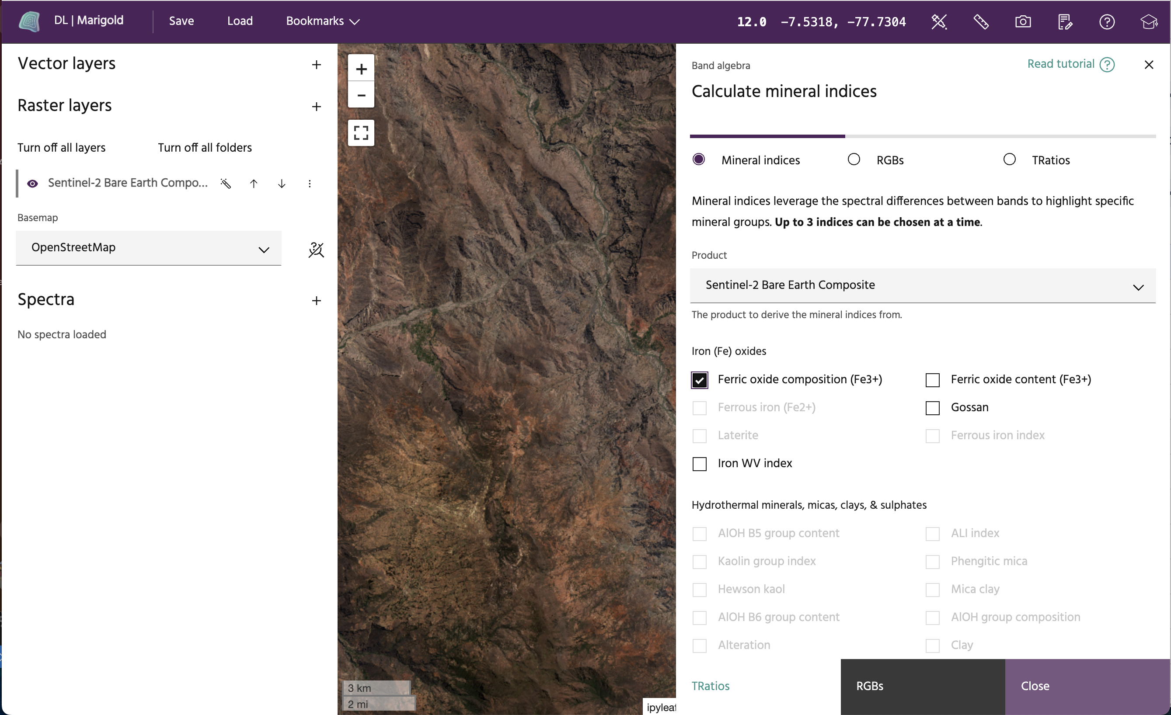Open the Bookmarks dropdown menu
This screenshot has height=715, width=1171.
(322, 21)
